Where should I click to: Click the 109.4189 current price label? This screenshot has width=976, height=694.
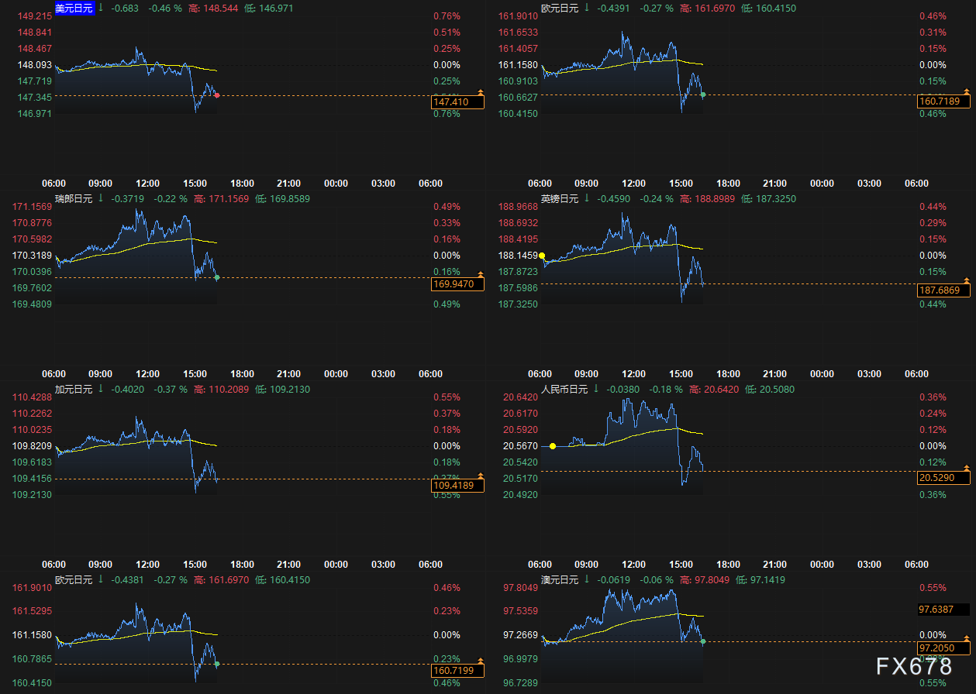[x=457, y=486]
